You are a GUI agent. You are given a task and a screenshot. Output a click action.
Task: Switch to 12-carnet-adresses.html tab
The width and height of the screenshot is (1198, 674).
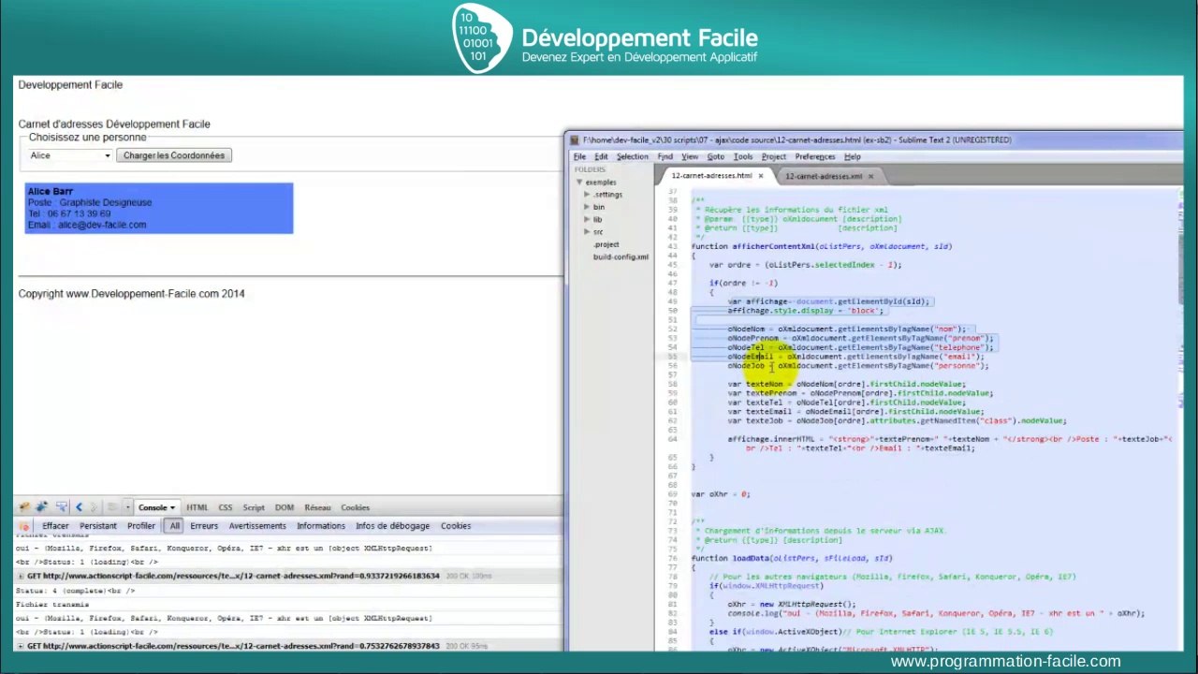click(712, 176)
